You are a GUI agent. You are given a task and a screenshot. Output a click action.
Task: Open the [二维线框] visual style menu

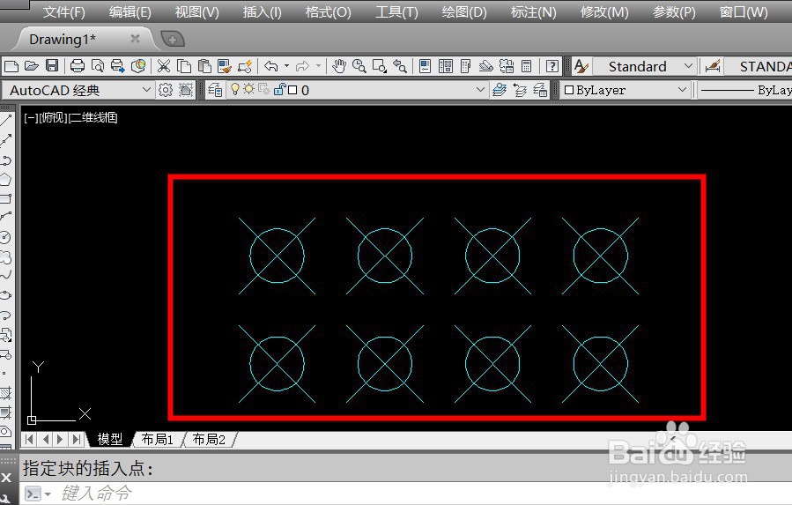pyautogui.click(x=93, y=118)
